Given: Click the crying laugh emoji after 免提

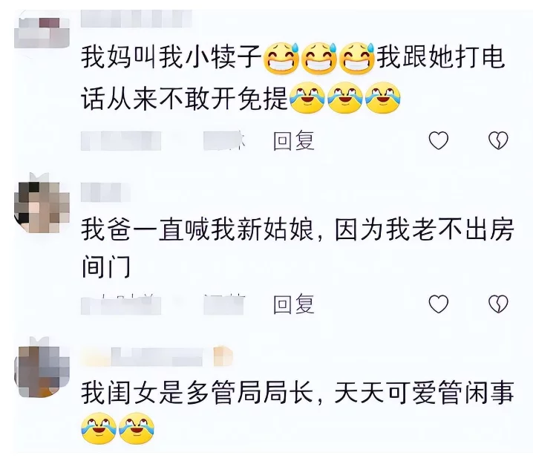Looking at the screenshot, I should pyautogui.click(x=307, y=98).
